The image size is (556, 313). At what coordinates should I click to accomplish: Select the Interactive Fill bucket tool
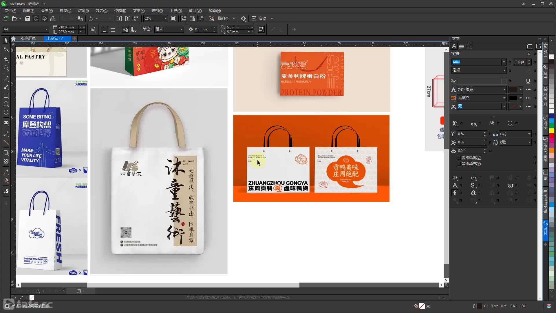(x=6, y=181)
